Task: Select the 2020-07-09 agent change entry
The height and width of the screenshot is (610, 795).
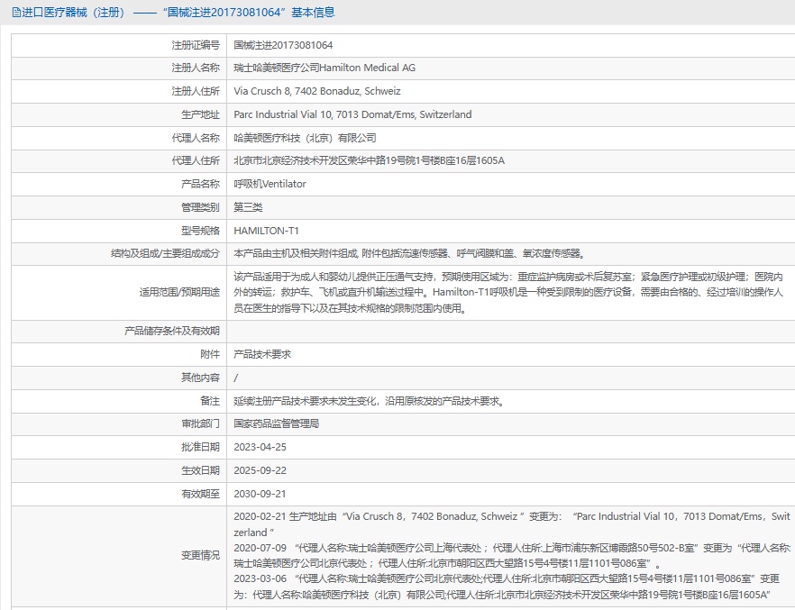Action: pos(512,556)
